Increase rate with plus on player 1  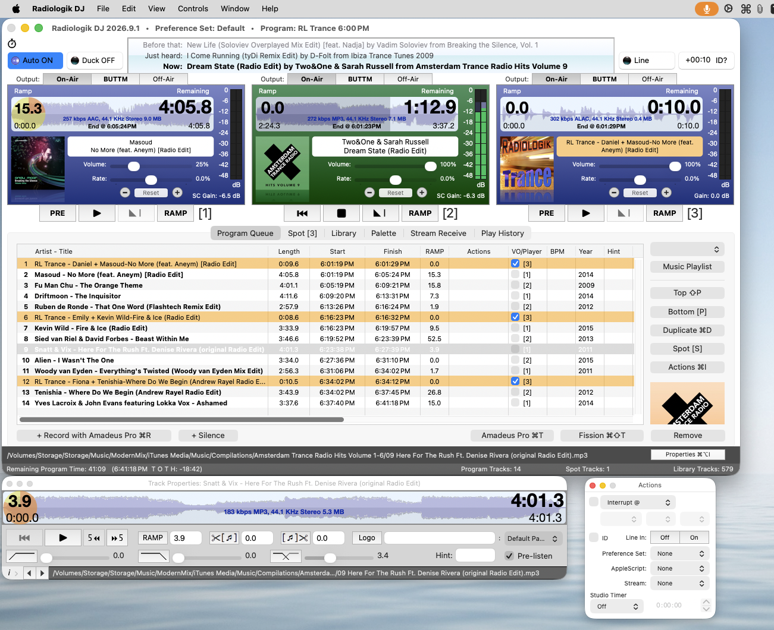(x=177, y=193)
